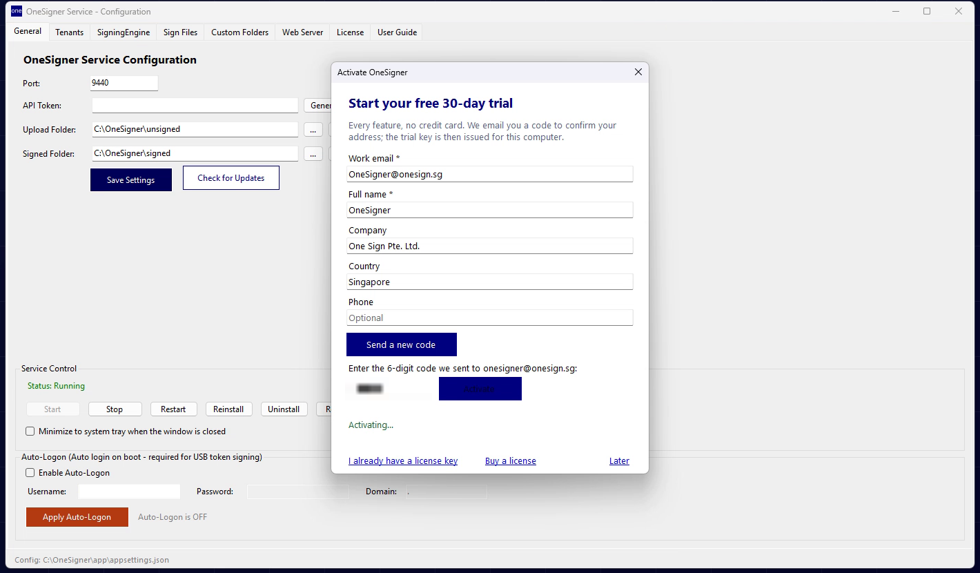Click the optional Phone field
Viewport: 980px width, 573px height.
coord(490,318)
